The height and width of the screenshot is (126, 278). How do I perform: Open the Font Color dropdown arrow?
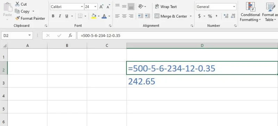pyautogui.click(x=109, y=16)
